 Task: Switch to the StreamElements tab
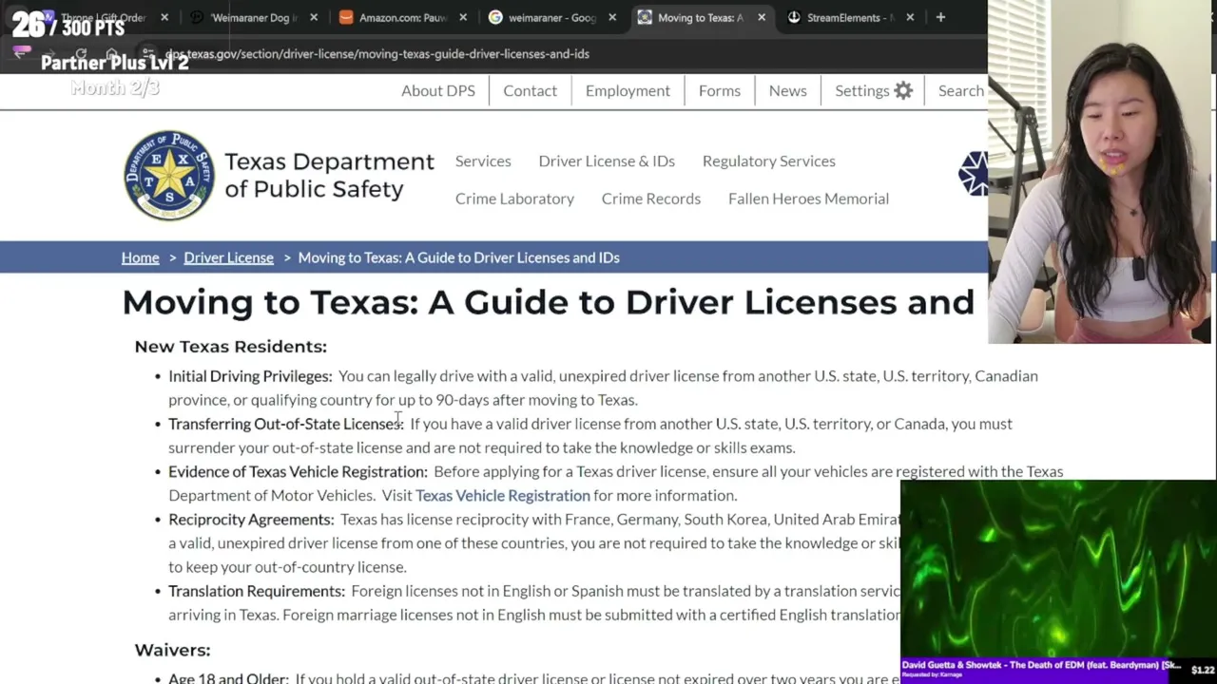pyautogui.click(x=850, y=17)
